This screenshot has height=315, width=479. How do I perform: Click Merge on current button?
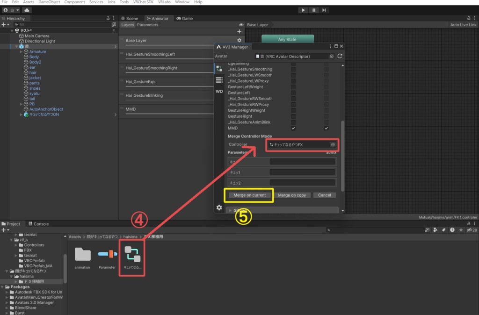(250, 195)
